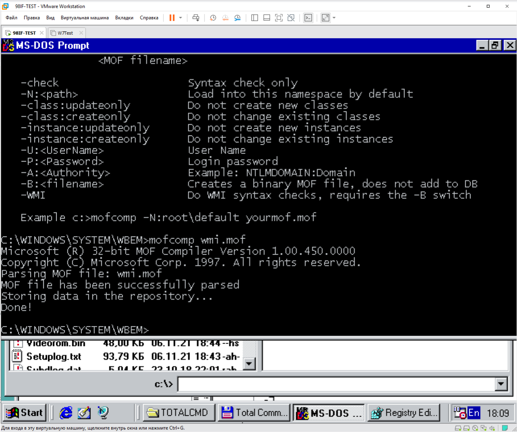Toggle the En keyboard language indicator
The width and height of the screenshot is (517, 432).
tap(474, 413)
